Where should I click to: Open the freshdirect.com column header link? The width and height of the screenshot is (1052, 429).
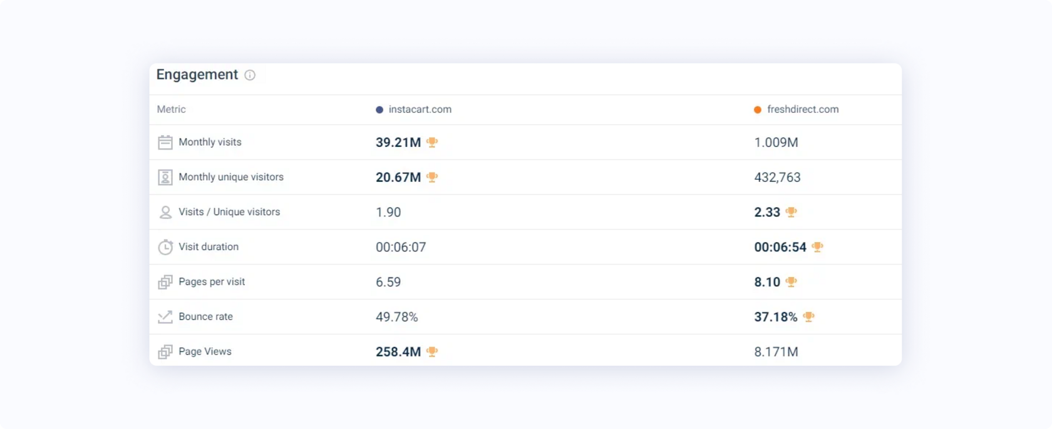click(x=803, y=109)
